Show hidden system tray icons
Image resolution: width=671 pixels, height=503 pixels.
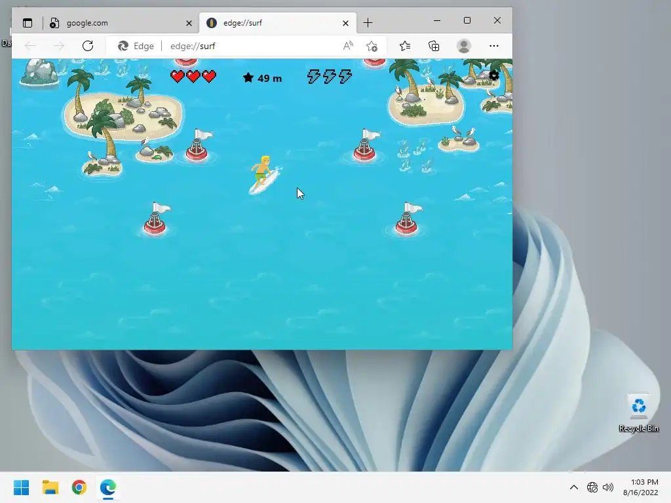pyautogui.click(x=574, y=487)
